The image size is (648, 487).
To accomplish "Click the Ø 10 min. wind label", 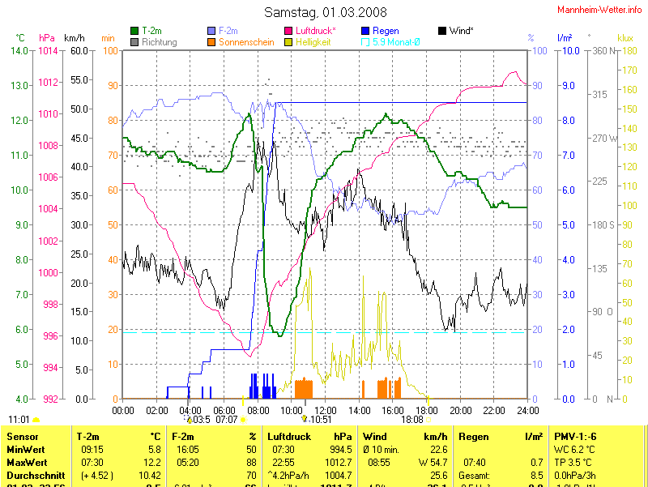I will point(381,450).
